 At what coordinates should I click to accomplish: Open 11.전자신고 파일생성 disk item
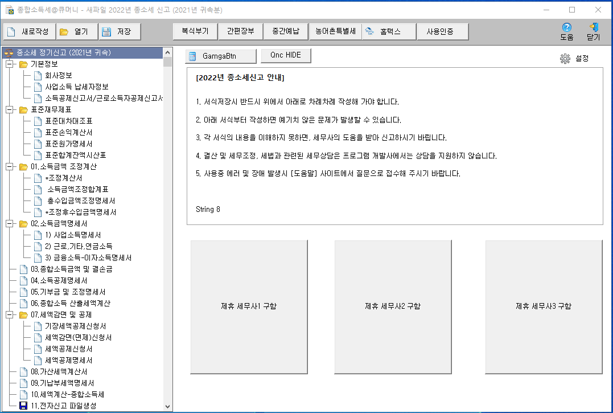click(x=63, y=406)
